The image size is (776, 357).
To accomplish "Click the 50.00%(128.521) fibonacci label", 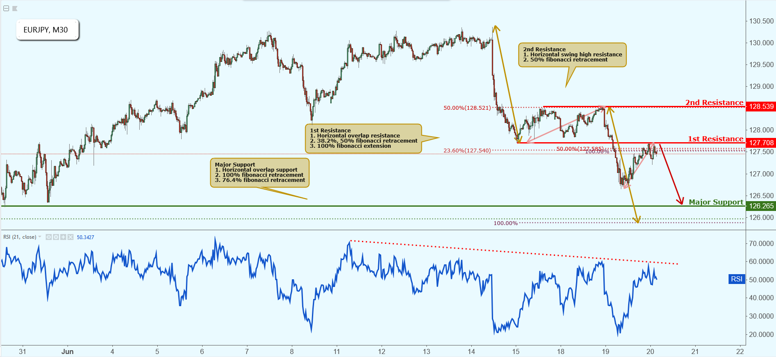I will click(x=467, y=108).
